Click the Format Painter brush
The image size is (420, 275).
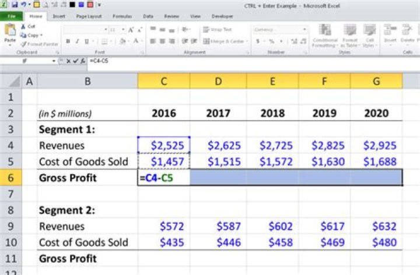[23, 44]
